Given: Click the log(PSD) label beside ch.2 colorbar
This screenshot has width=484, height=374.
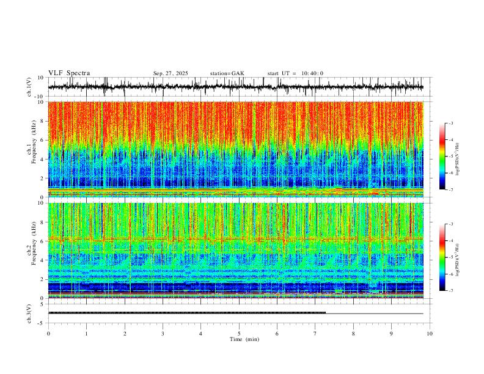Looking at the screenshot, I should pos(457,260).
